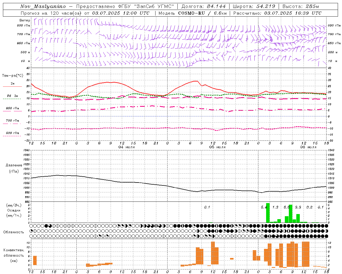
Task: Click the 05 июля date label
Action: coord(217,147)
